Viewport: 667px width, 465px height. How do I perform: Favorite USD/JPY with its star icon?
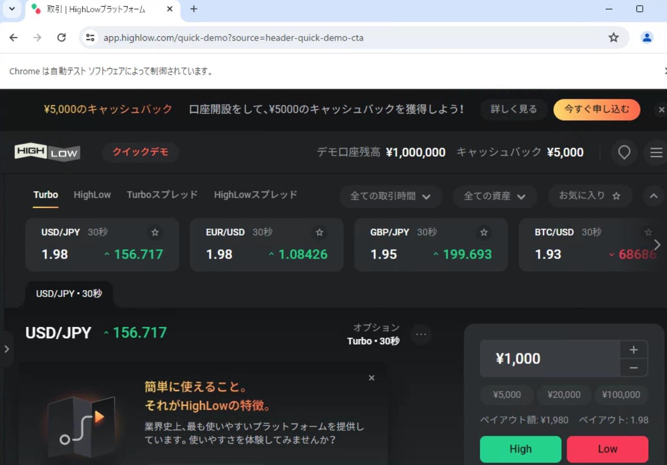[x=155, y=232]
